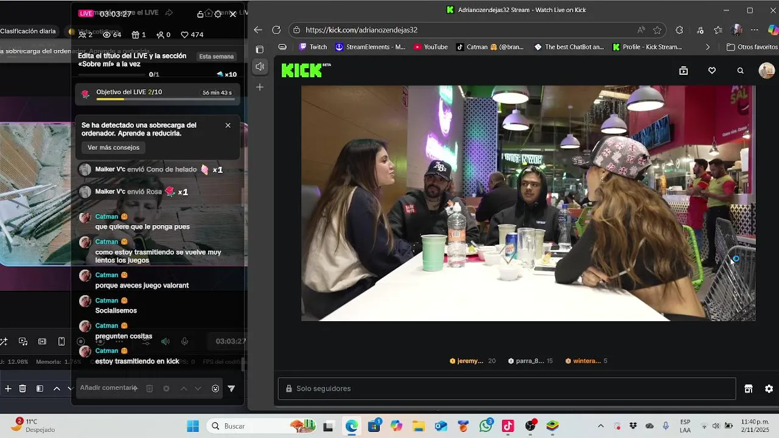Open Kick user avatar menu
Viewport: 779px width, 438px height.
(x=766, y=71)
